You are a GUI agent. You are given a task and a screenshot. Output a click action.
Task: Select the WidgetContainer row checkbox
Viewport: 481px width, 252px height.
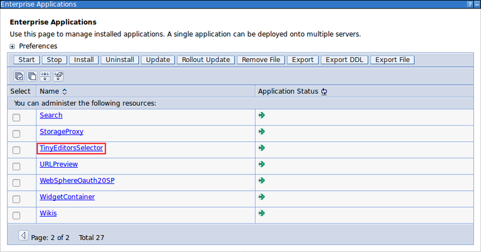pos(16,199)
